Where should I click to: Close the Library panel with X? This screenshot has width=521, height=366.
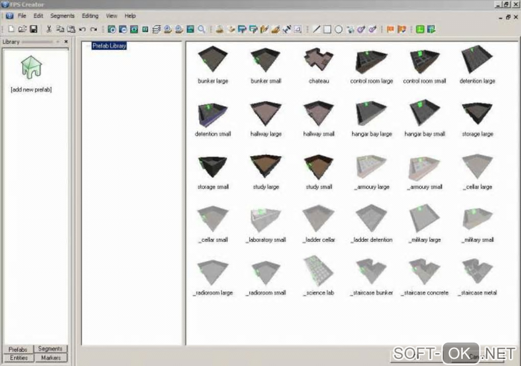(66, 41)
